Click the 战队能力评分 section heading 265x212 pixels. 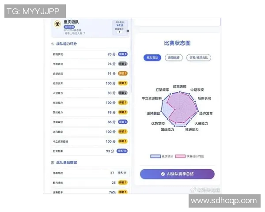pyautogui.click(x=66, y=44)
